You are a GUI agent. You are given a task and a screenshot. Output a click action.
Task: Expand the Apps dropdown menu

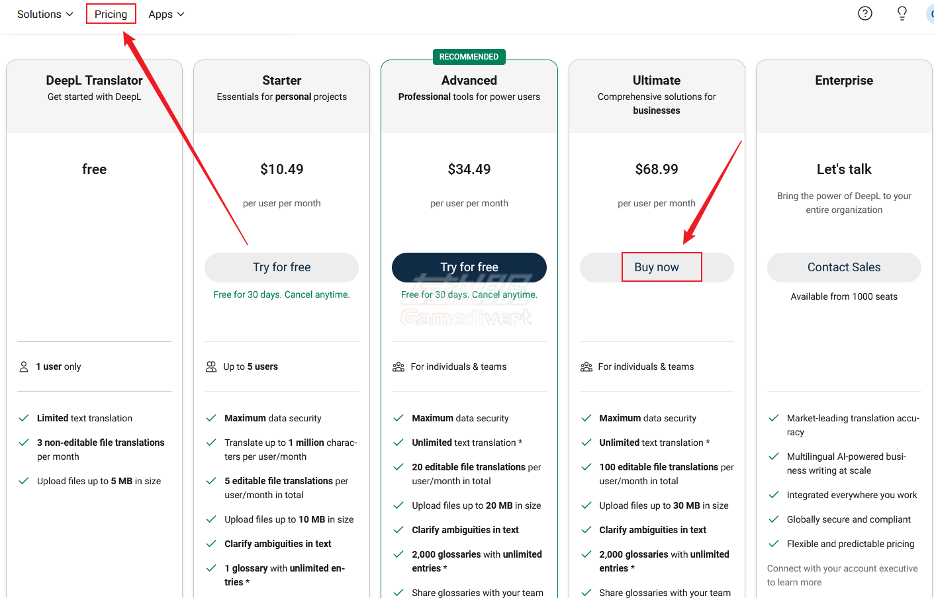tap(166, 14)
